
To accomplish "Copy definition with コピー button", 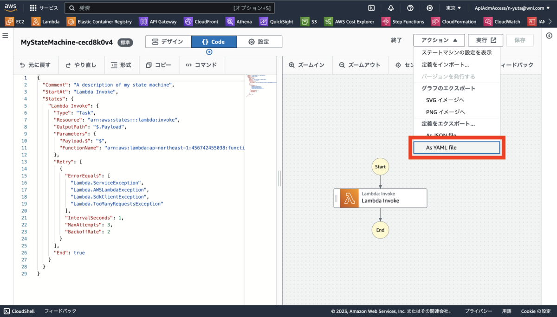I will tap(159, 65).
